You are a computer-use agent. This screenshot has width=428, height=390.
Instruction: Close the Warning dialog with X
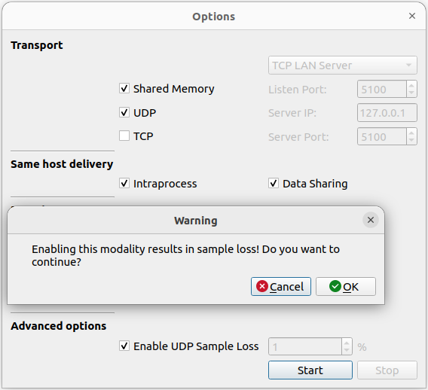click(x=371, y=220)
